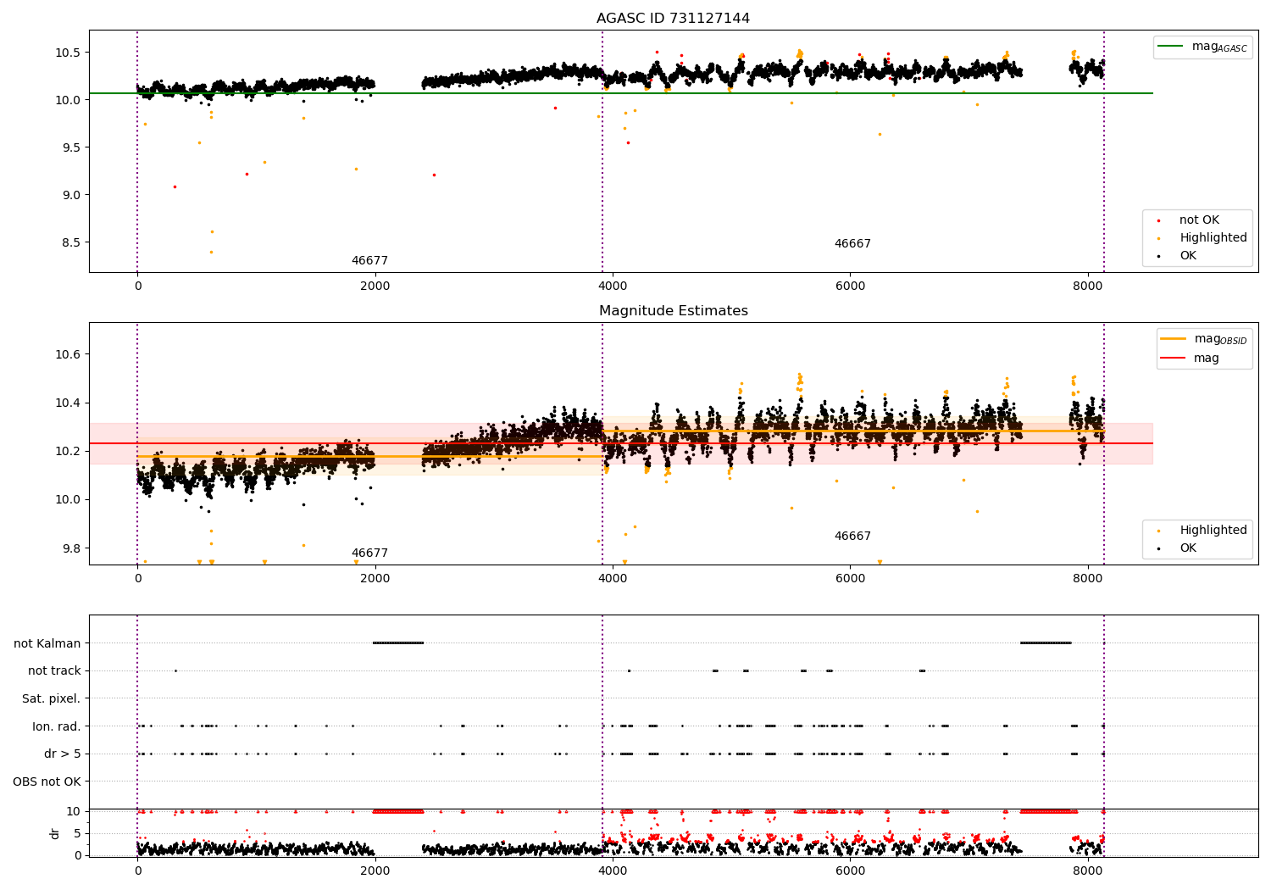This screenshot has height=890, width=1271.
Task: Select the 'OBS not OK' row label
Action: 47,782
